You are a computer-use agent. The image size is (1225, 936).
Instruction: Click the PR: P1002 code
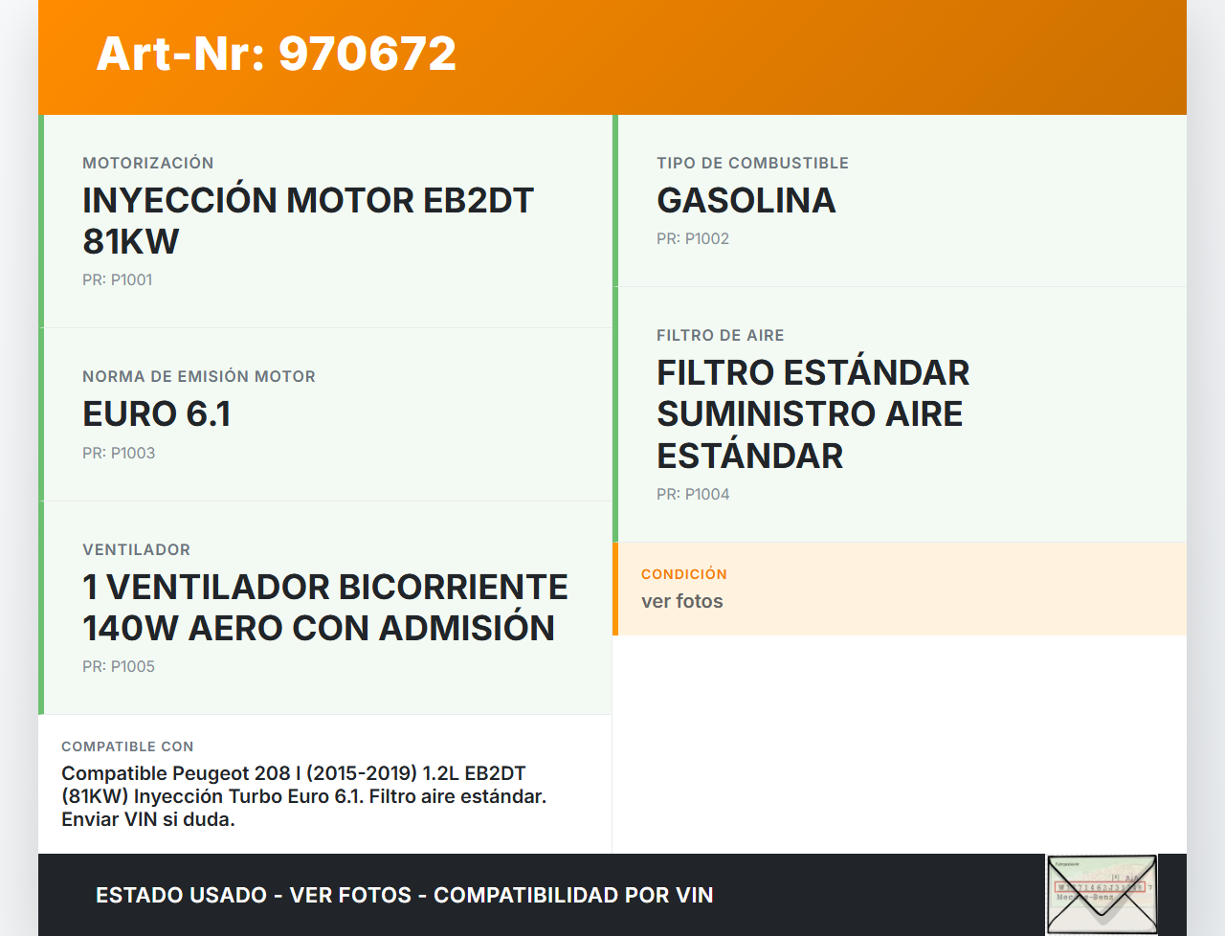click(x=692, y=238)
